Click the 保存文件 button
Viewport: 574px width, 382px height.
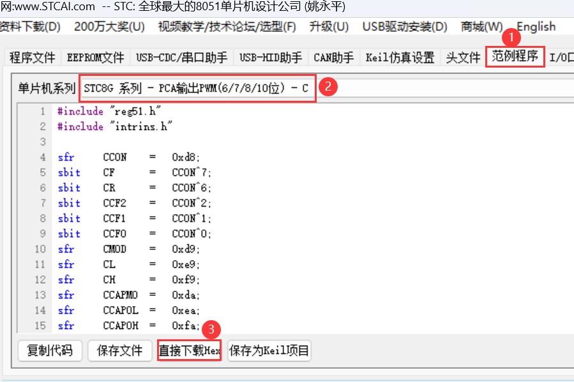click(x=119, y=351)
